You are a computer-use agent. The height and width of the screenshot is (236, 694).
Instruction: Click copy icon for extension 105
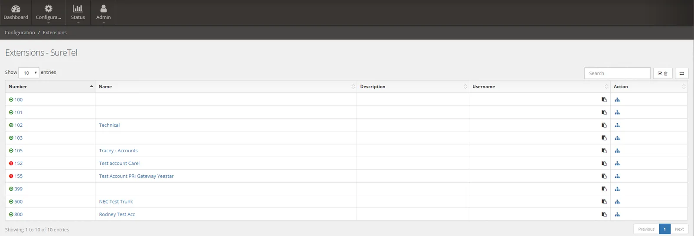pyautogui.click(x=604, y=151)
